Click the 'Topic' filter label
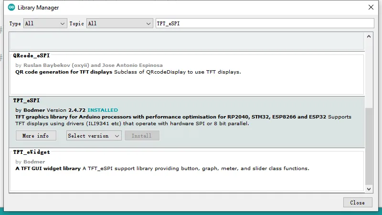 (76, 23)
